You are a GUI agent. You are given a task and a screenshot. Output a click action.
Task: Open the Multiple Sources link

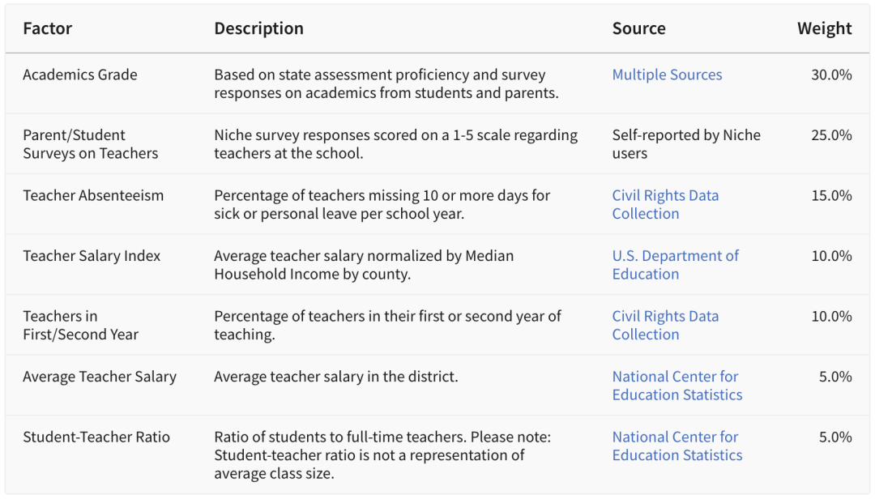tap(667, 75)
